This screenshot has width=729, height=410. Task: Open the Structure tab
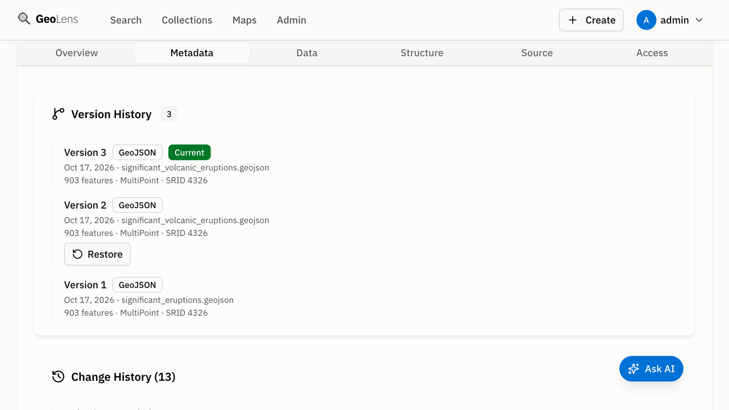tap(422, 53)
